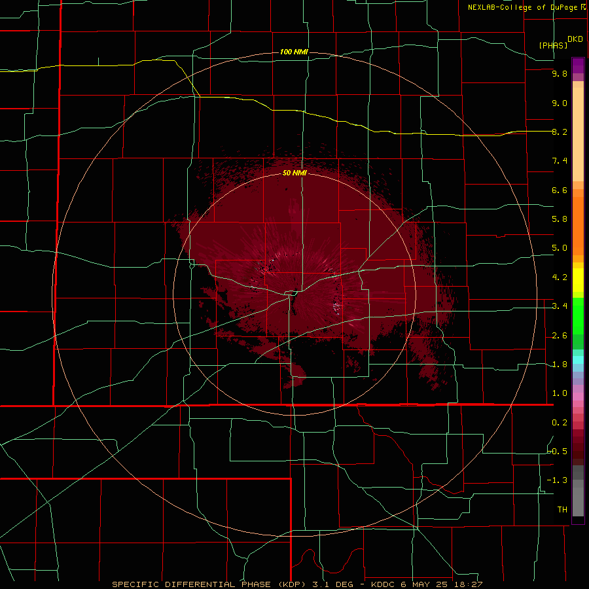Click the 1.8 value on the scale

pyautogui.click(x=560, y=365)
